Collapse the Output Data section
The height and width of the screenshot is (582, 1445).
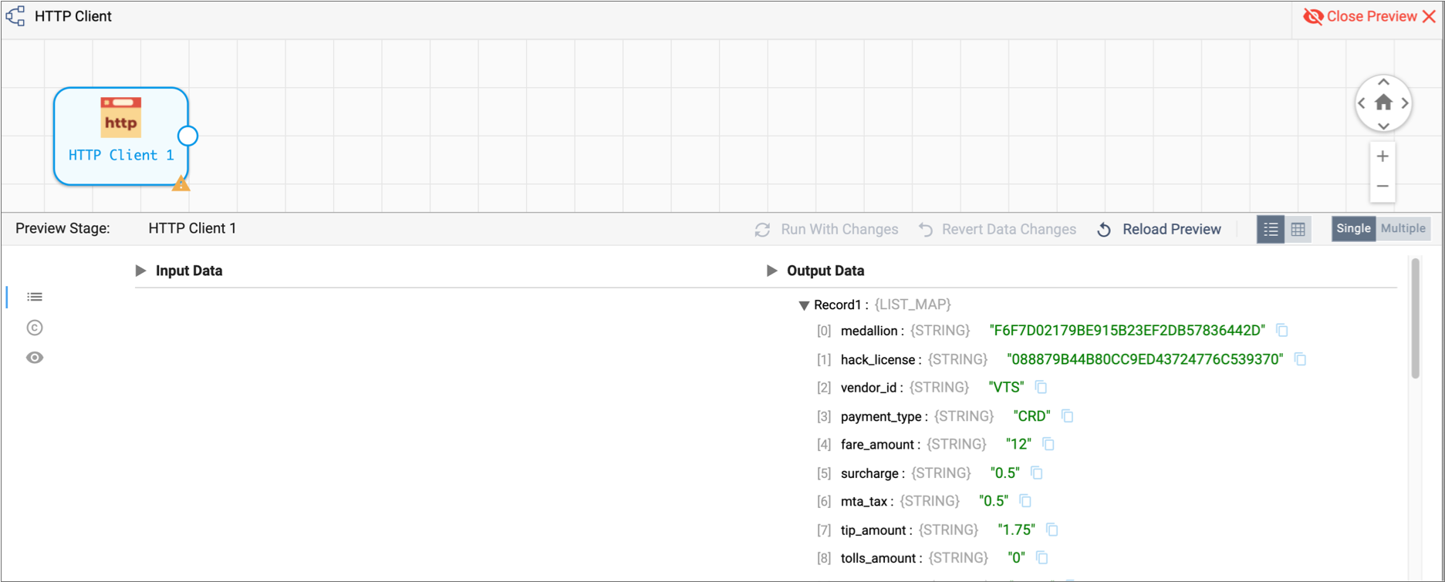click(x=771, y=271)
